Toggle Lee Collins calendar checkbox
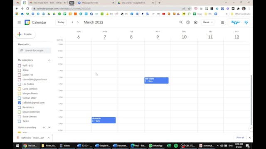This screenshot has height=149, width=266. click(x=20, y=84)
